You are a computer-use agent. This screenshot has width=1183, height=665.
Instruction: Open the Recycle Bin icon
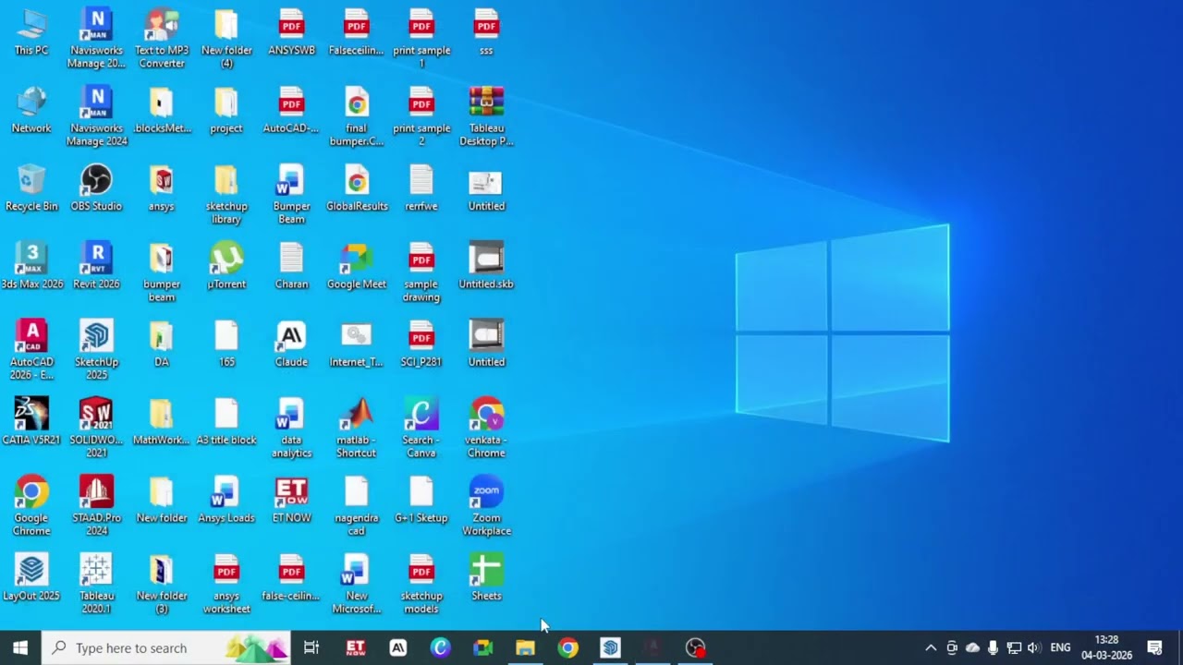31,188
